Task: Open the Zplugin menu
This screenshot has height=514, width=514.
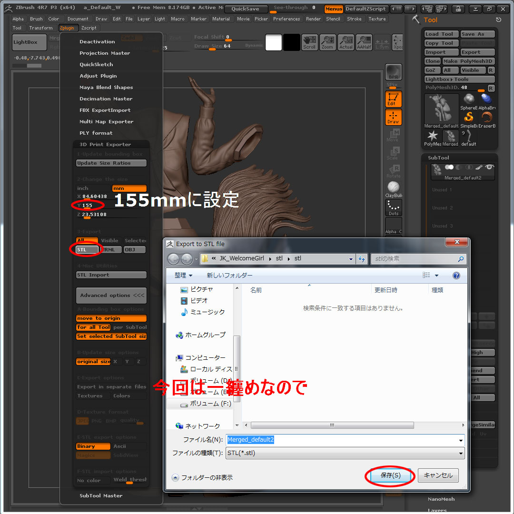Action: point(67,28)
